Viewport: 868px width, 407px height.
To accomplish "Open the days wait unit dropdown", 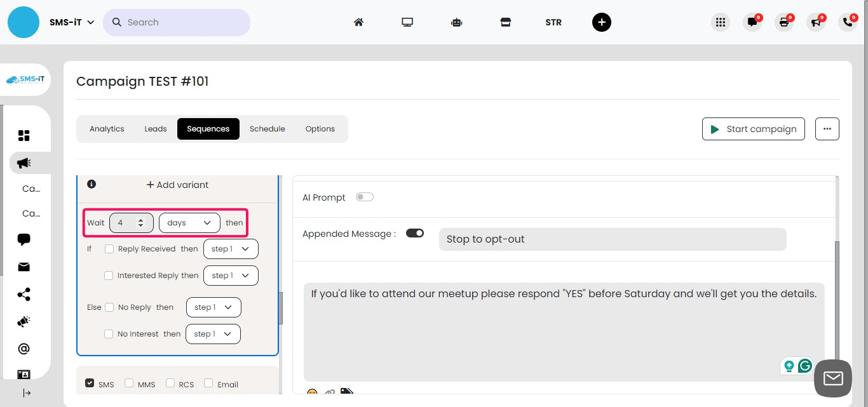I will point(189,223).
